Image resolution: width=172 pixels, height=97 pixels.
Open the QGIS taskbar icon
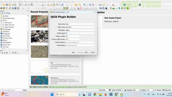coord(121,95)
